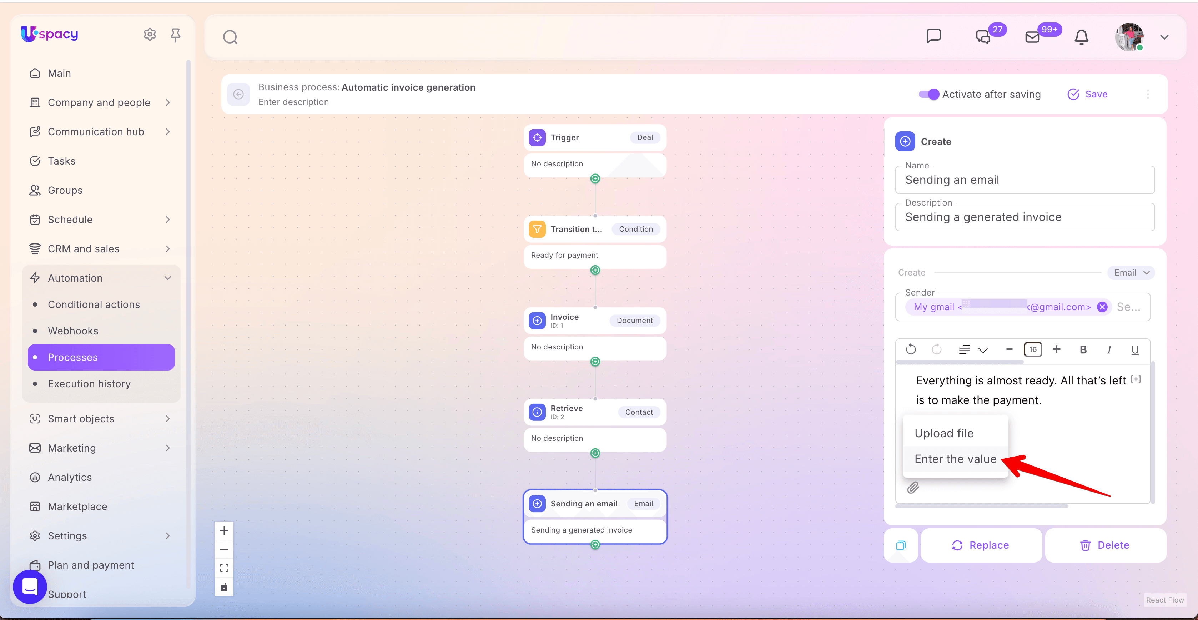Pin the sidebar with the pin icon
This screenshot has height=620, width=1198.
(175, 35)
